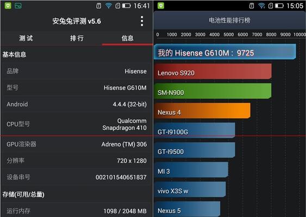
Task: Tap the 设备串号 002101540651837 row
Action: [77, 177]
